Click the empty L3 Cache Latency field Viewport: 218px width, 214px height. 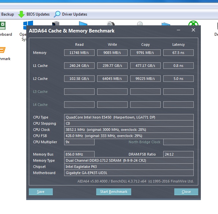click(178, 92)
